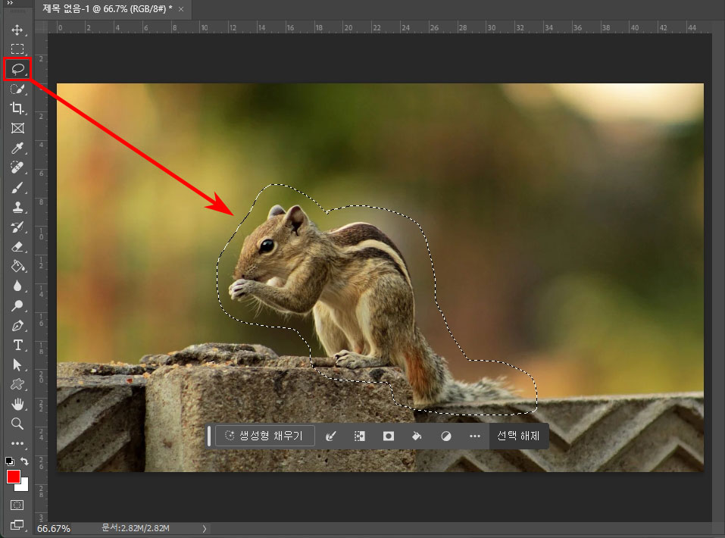The width and height of the screenshot is (725, 538).
Task: Select the Quick Selection tool
Action: (17, 89)
